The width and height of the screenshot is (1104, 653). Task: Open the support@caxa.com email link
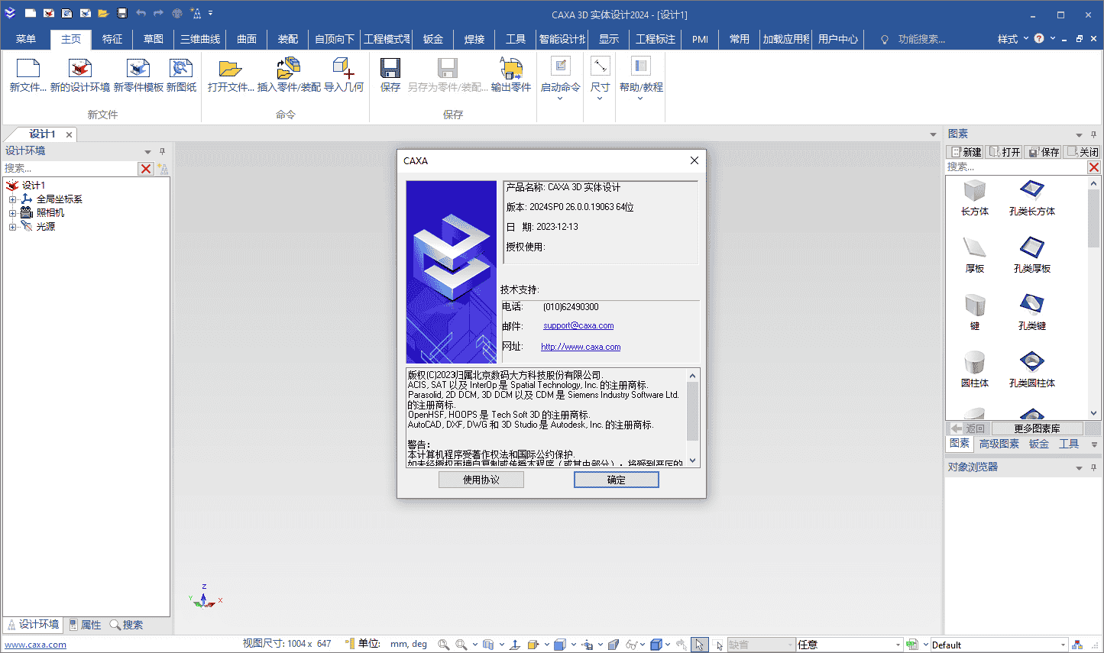point(578,325)
